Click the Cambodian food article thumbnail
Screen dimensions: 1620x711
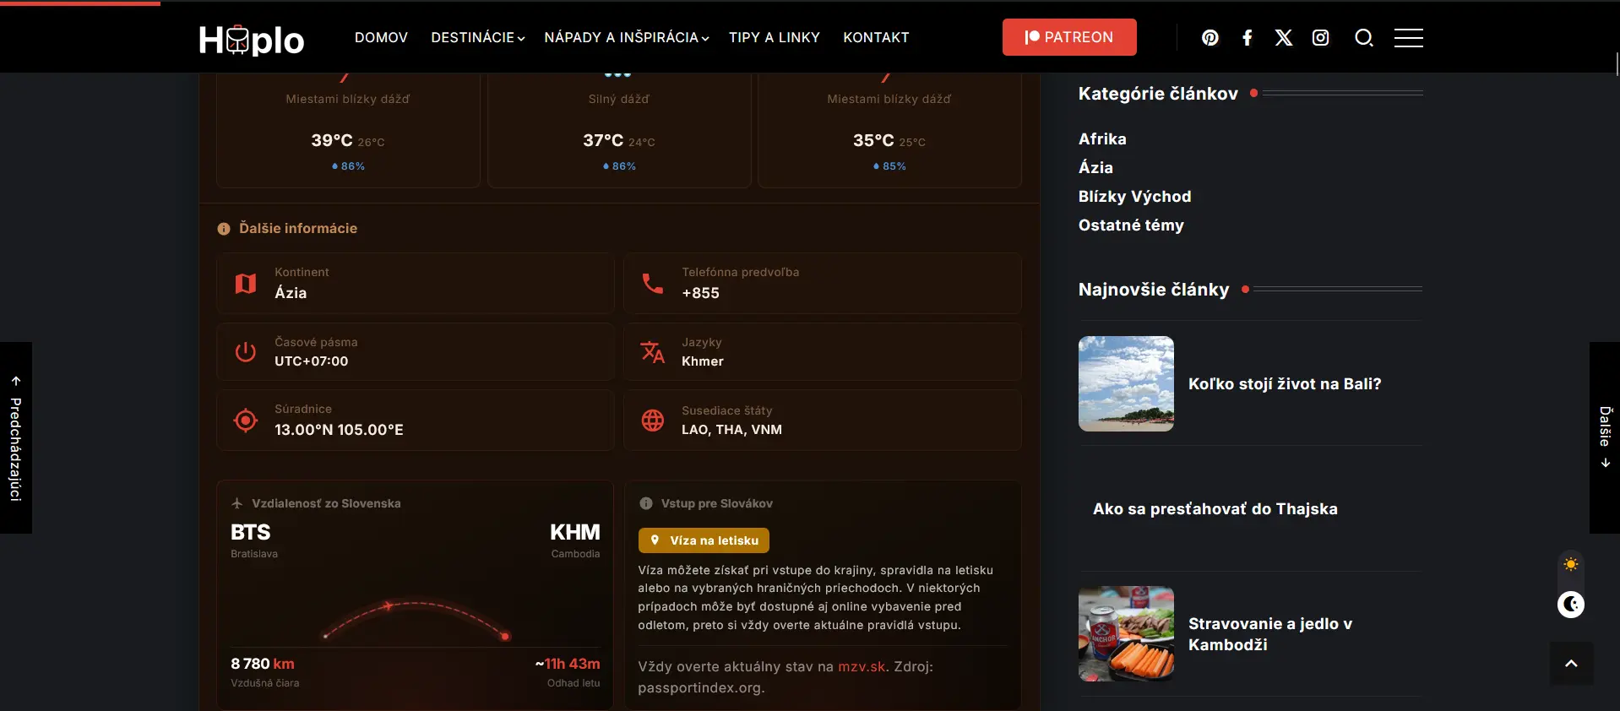[1126, 634]
